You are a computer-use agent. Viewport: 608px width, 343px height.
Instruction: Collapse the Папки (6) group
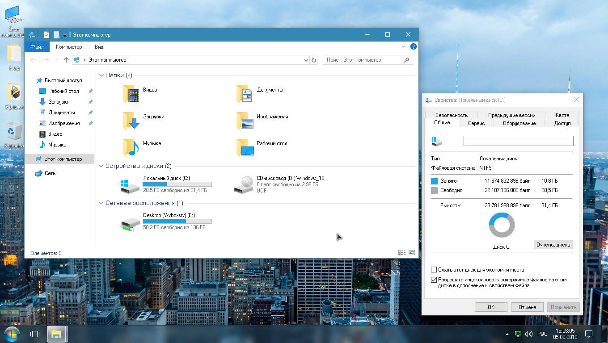101,75
